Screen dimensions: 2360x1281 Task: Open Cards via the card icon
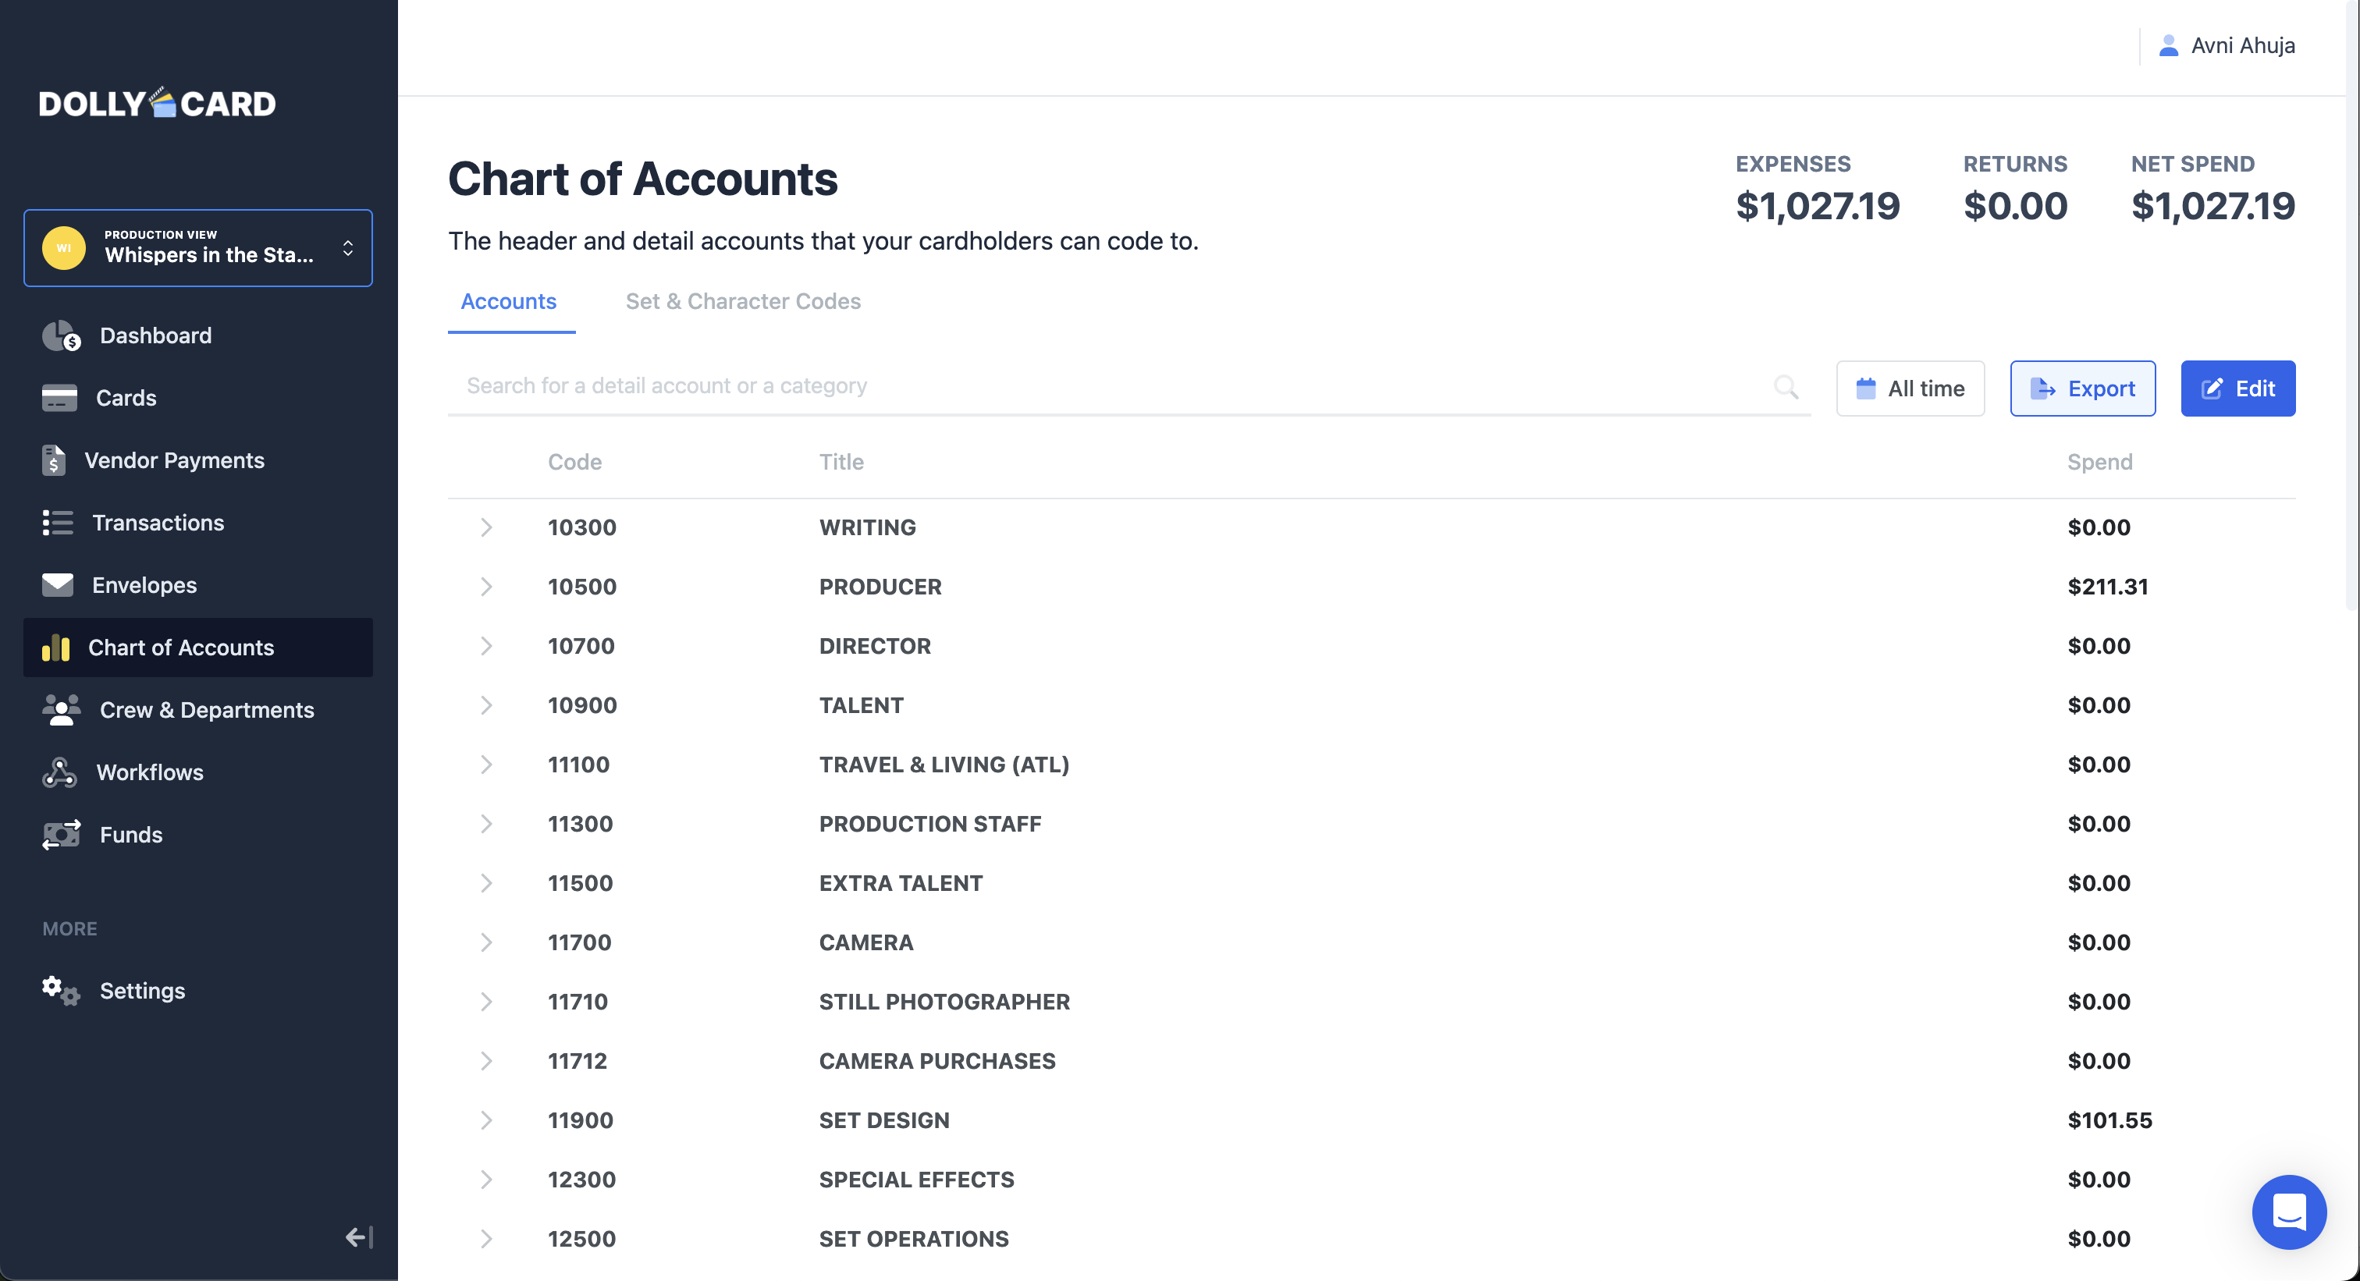point(59,399)
